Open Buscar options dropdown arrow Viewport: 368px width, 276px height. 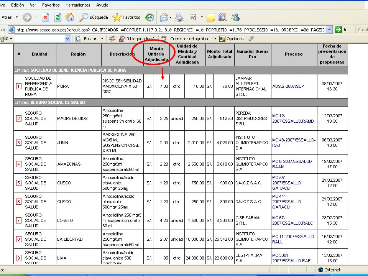pos(102,39)
